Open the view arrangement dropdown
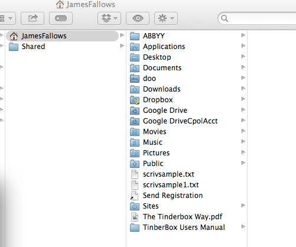The height and width of the screenshot is (247, 296). pyautogui.click(x=8, y=18)
